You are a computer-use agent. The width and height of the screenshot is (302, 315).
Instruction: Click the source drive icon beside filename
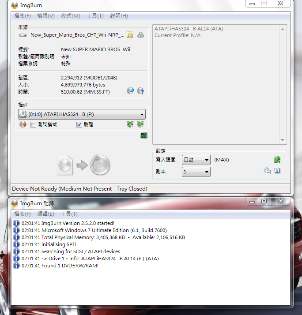[x=23, y=35]
